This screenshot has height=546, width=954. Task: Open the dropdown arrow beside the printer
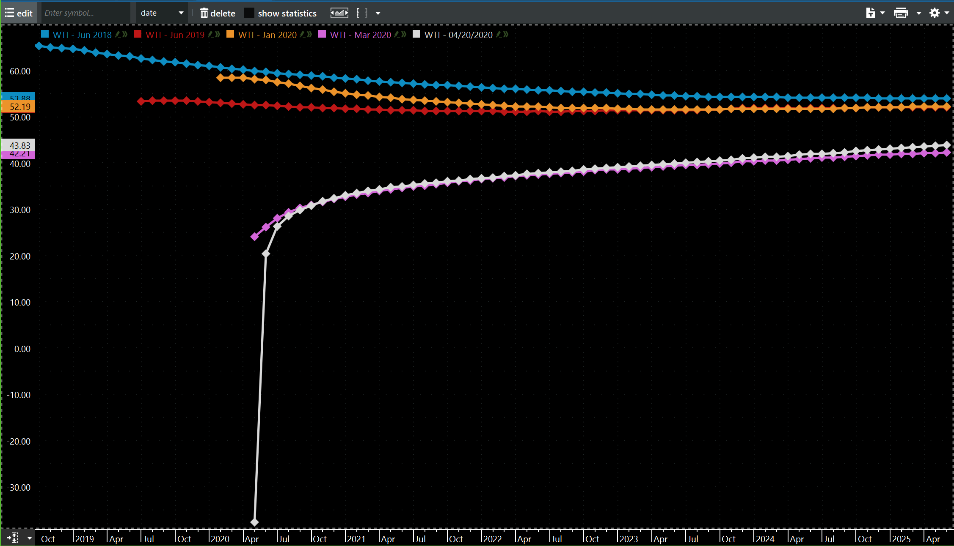[x=919, y=13]
